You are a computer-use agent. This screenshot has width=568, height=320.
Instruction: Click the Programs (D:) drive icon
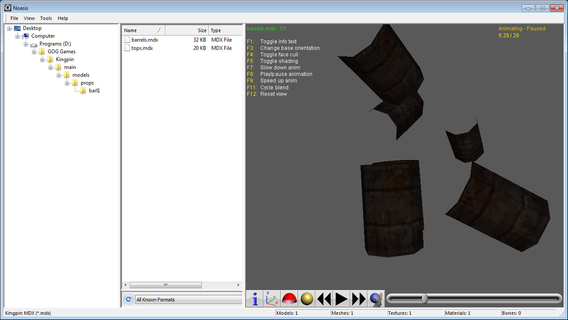click(34, 44)
